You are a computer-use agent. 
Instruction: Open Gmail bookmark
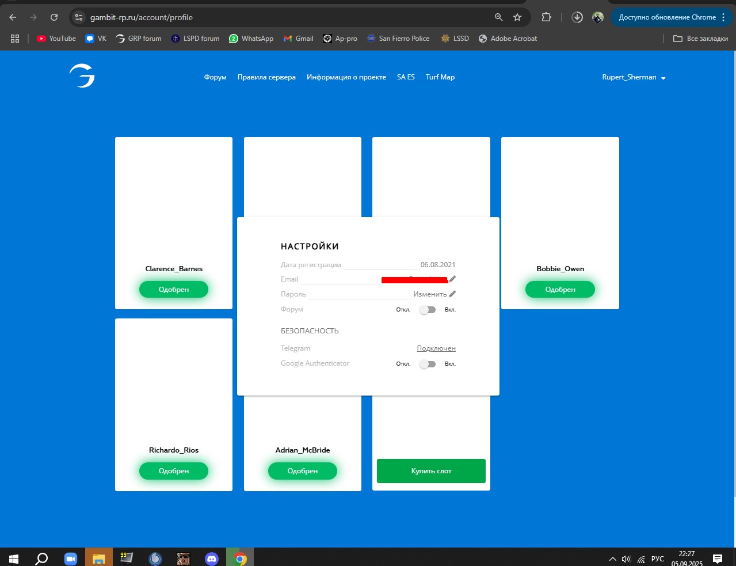tap(298, 39)
